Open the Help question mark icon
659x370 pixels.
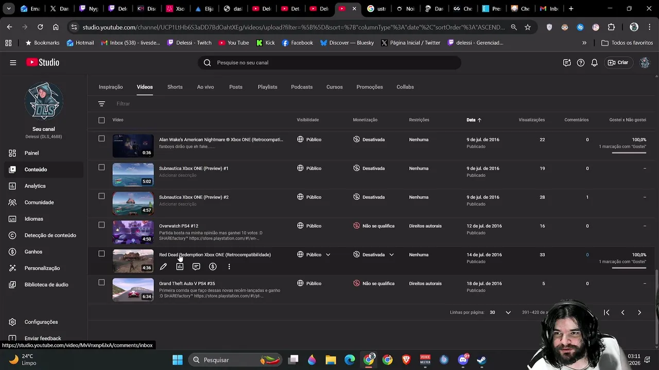[581, 63]
